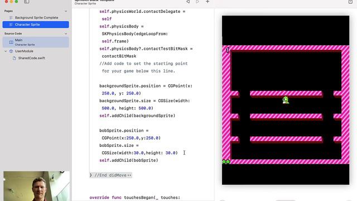Image resolution: width=357 pixels, height=201 pixels.
Task: Click the webcam video thumbnail
Action: 36,186
